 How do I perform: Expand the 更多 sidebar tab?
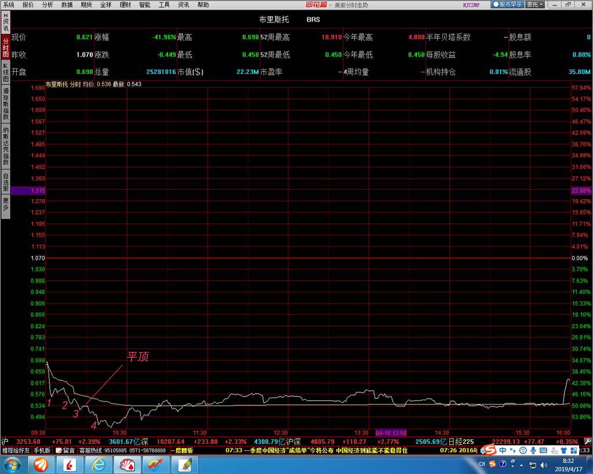pos(6,207)
